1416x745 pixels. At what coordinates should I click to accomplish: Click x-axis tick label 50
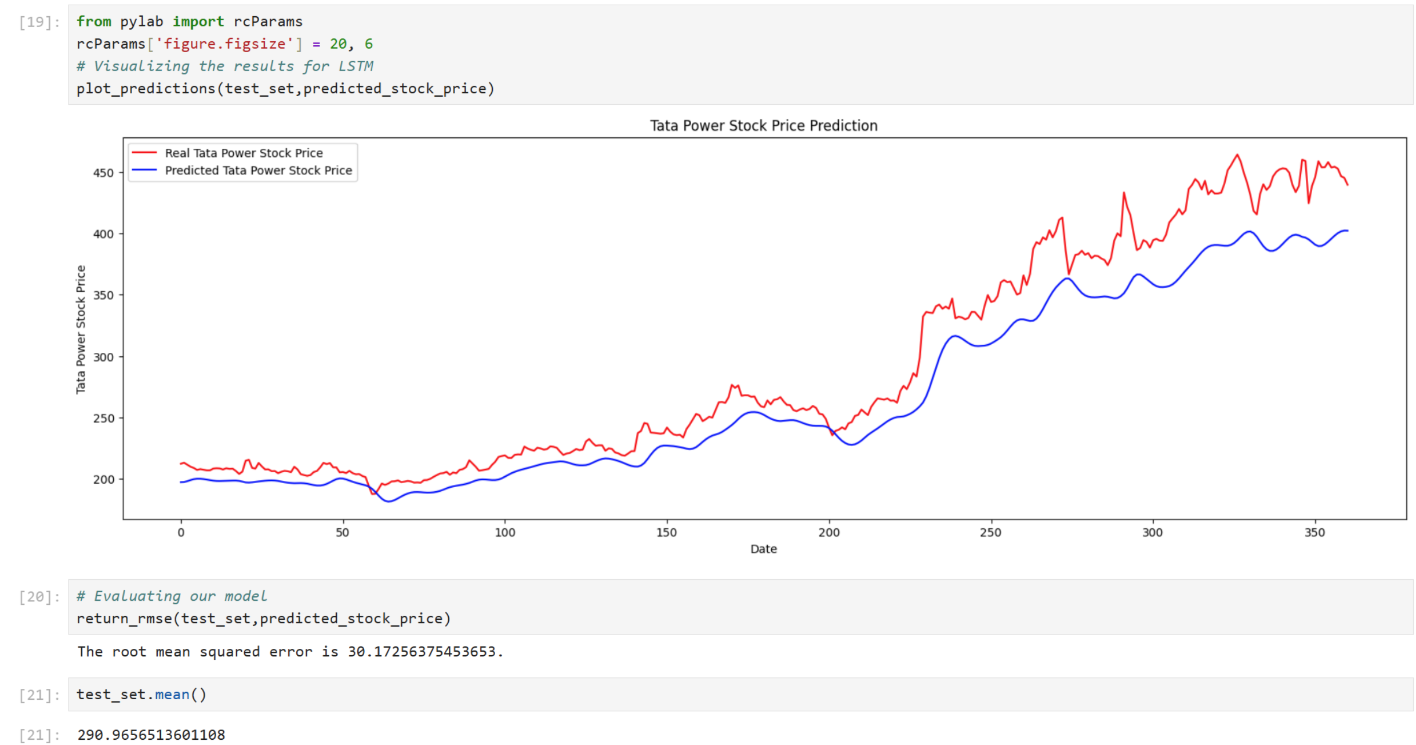[x=343, y=532]
